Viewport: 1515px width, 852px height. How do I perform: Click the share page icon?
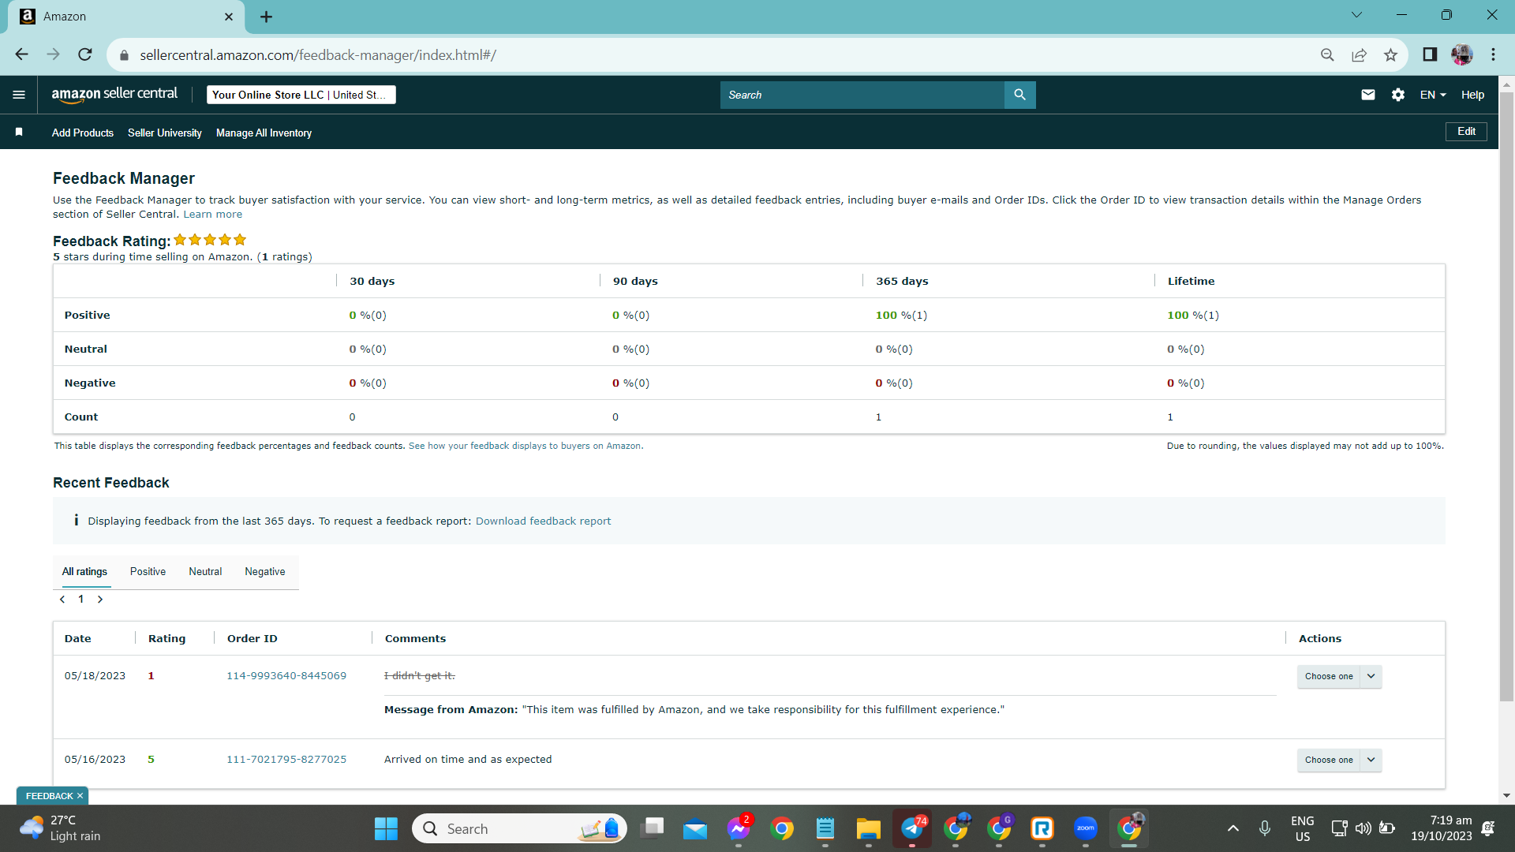[1359, 54]
